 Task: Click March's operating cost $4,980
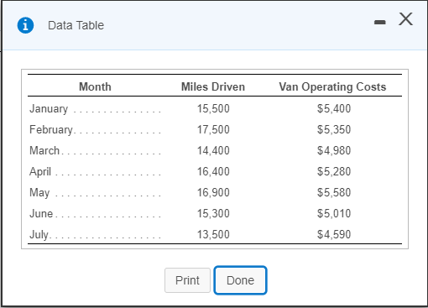(334, 150)
